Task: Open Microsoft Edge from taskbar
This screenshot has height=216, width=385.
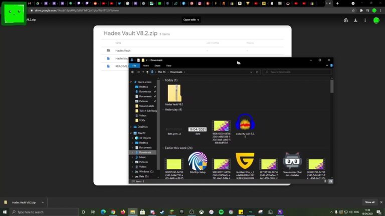Action: (103, 212)
